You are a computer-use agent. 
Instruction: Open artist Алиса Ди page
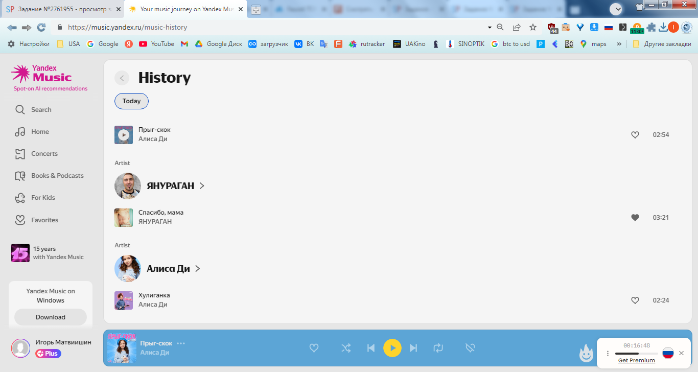pyautogui.click(x=173, y=269)
